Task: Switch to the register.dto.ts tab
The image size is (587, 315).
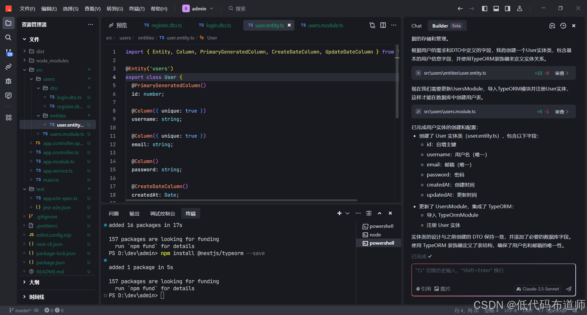Action: [163, 25]
